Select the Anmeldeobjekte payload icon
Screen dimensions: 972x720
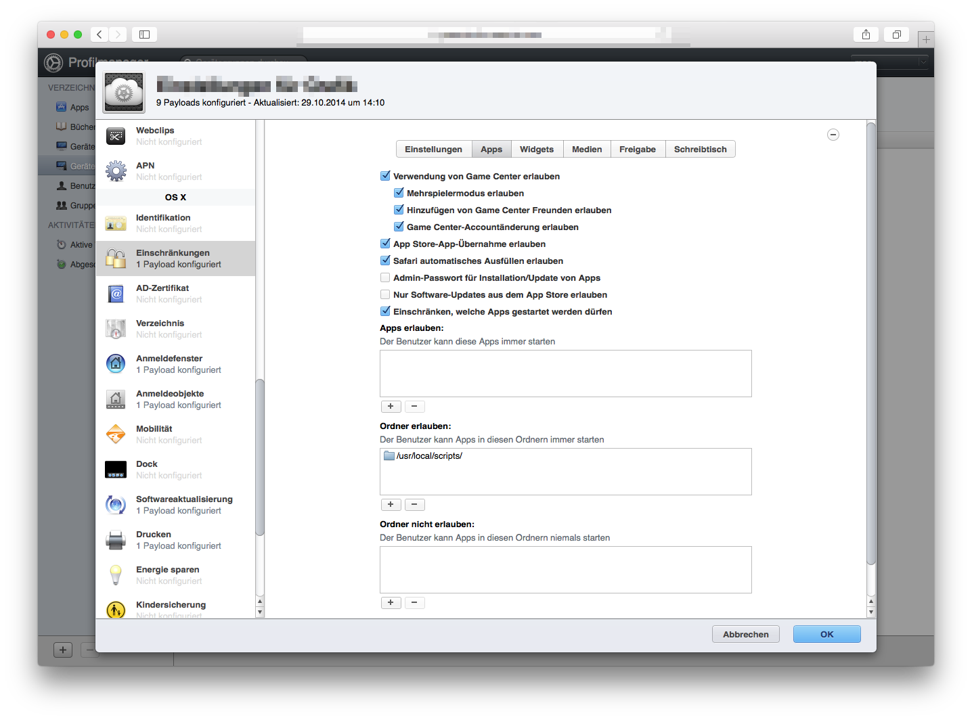click(x=116, y=399)
